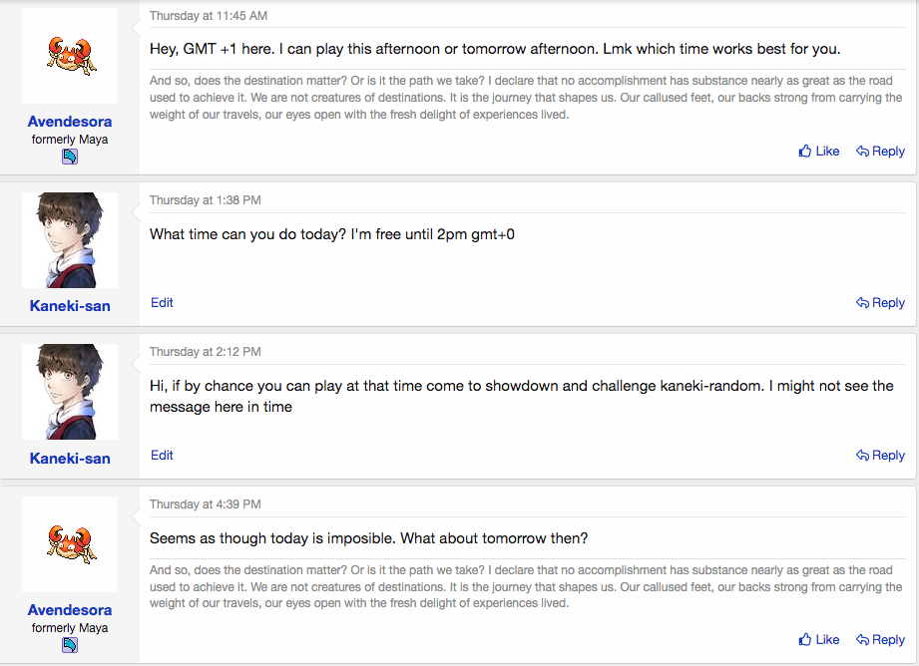Open Avendesora's profile from 4:39 PM post
The width and height of the screenshot is (919, 666).
coord(70,610)
